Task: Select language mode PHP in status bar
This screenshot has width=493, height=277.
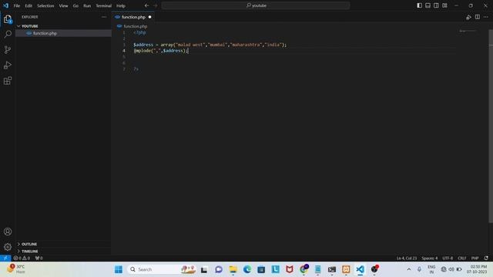Action: click(x=475, y=258)
